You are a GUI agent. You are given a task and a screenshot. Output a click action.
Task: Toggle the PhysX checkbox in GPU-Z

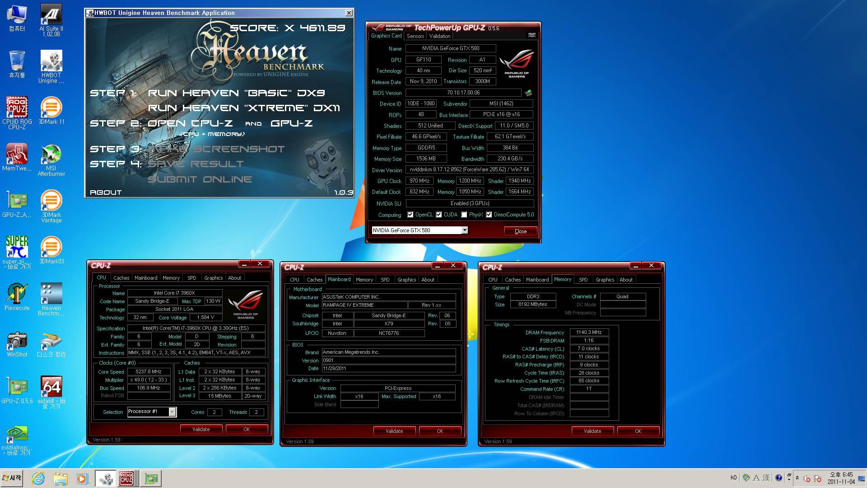pos(464,215)
